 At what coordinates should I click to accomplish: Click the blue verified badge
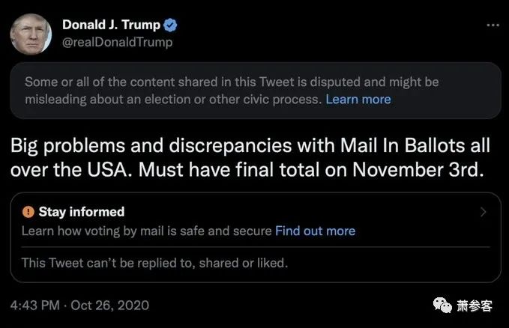170,25
